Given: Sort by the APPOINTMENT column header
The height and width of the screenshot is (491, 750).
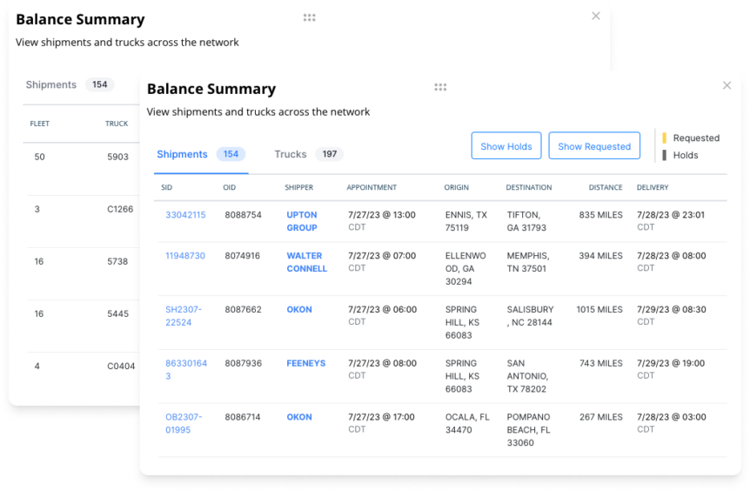Looking at the screenshot, I should tap(372, 187).
